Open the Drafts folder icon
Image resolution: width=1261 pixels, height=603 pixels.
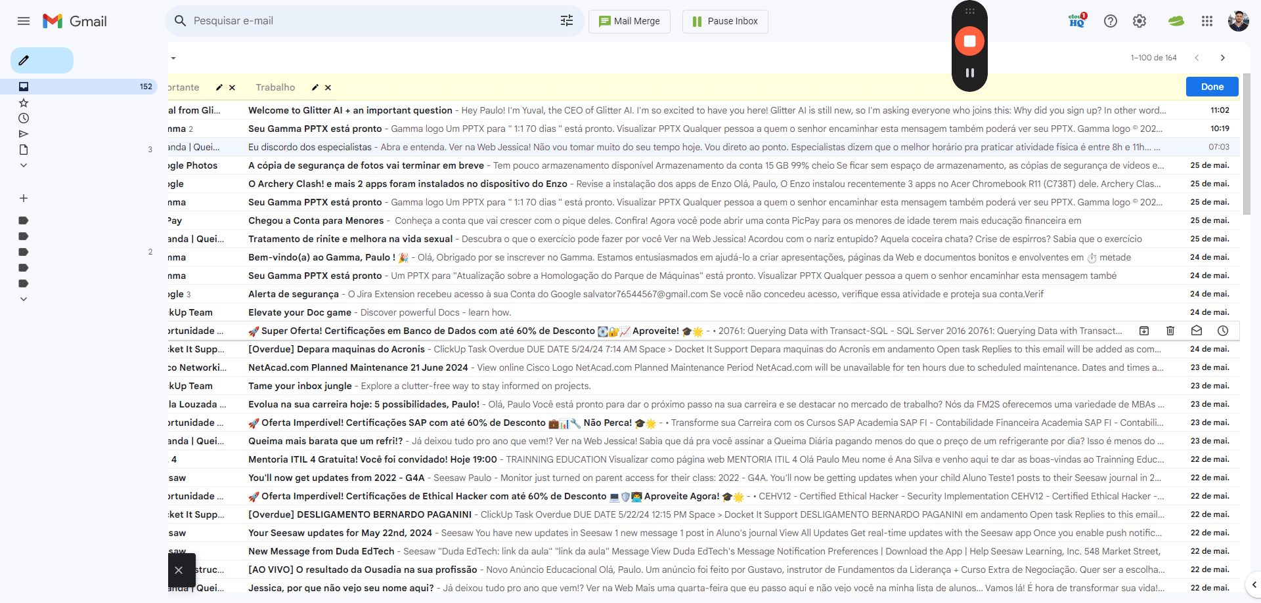tap(24, 150)
